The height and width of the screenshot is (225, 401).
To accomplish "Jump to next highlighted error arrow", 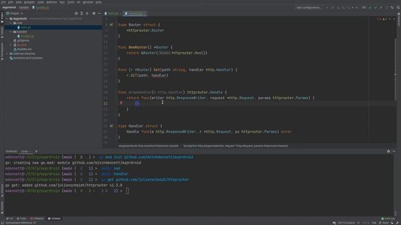I will tap(394, 19).
